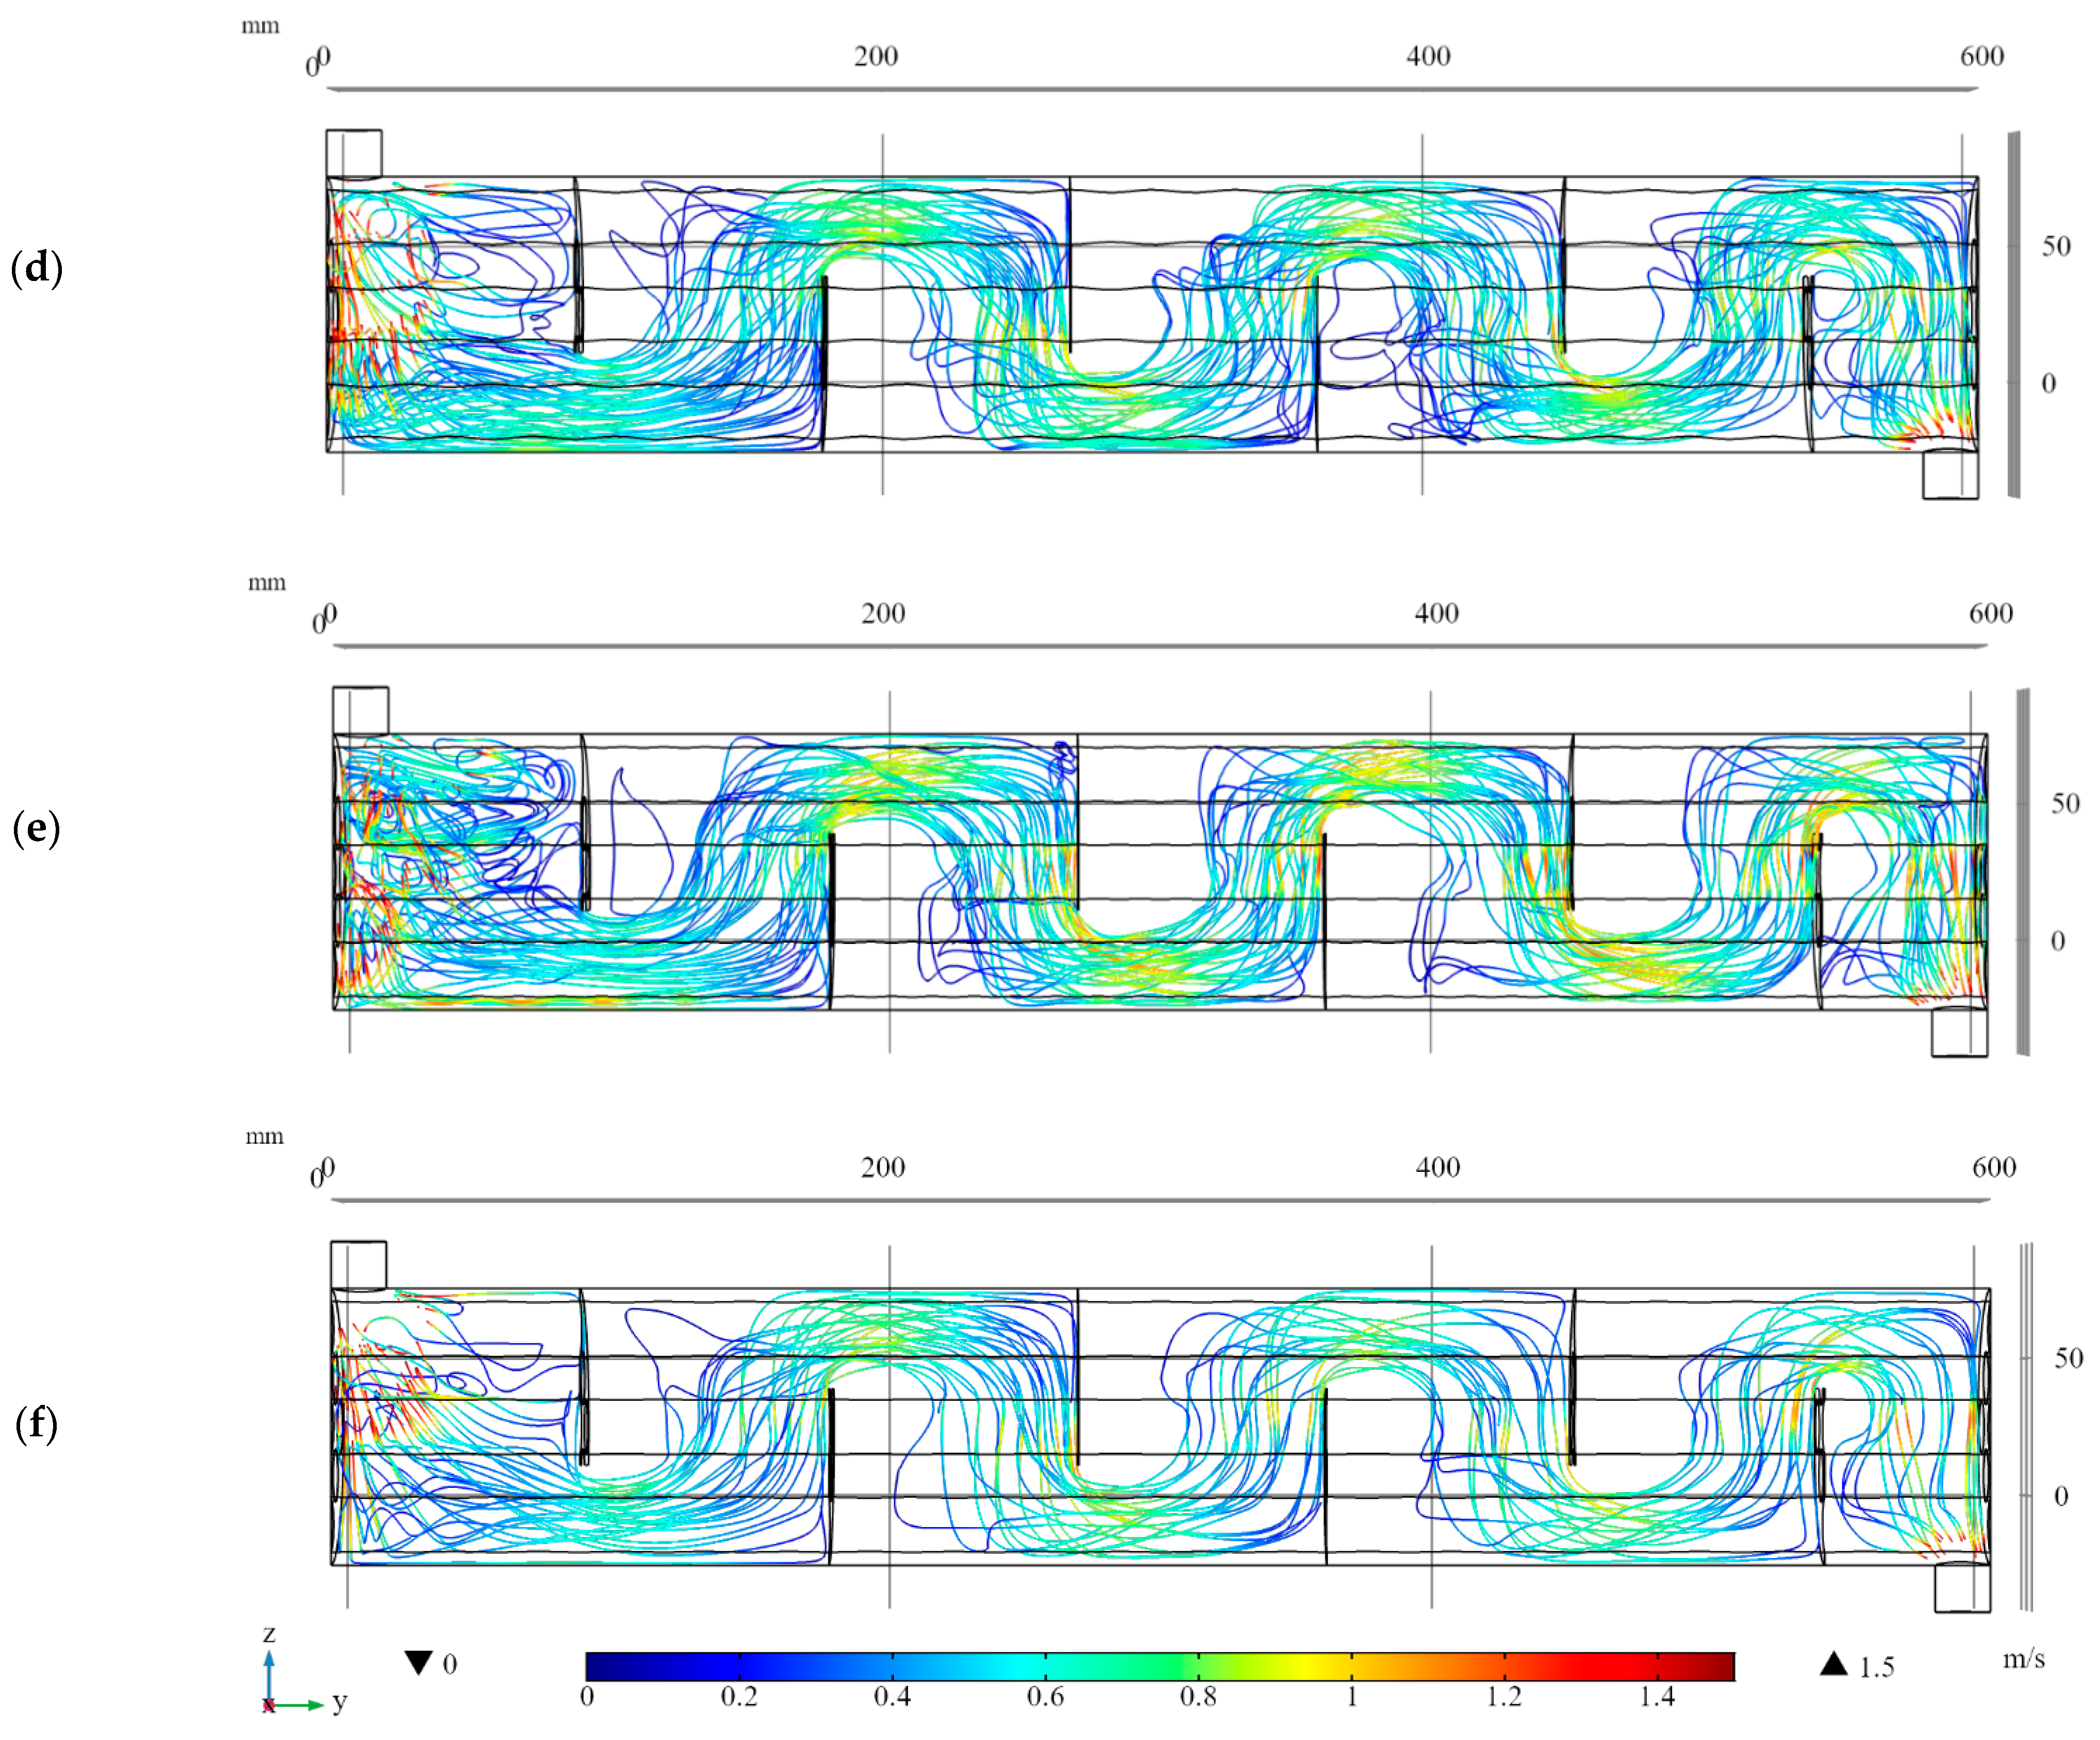Click the 600 axis tick label above panel (f)

click(x=1994, y=1167)
